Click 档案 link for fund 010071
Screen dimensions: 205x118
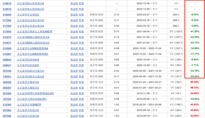click(x=81, y=43)
